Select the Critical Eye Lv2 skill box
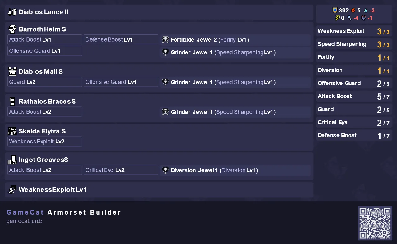397x244 pixels. pyautogui.click(x=121, y=170)
